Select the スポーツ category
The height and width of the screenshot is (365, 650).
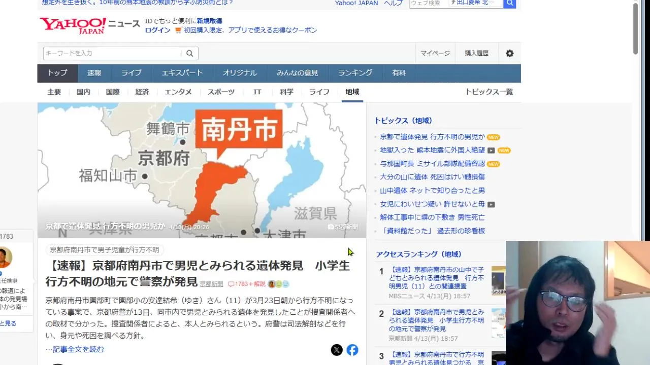221,92
